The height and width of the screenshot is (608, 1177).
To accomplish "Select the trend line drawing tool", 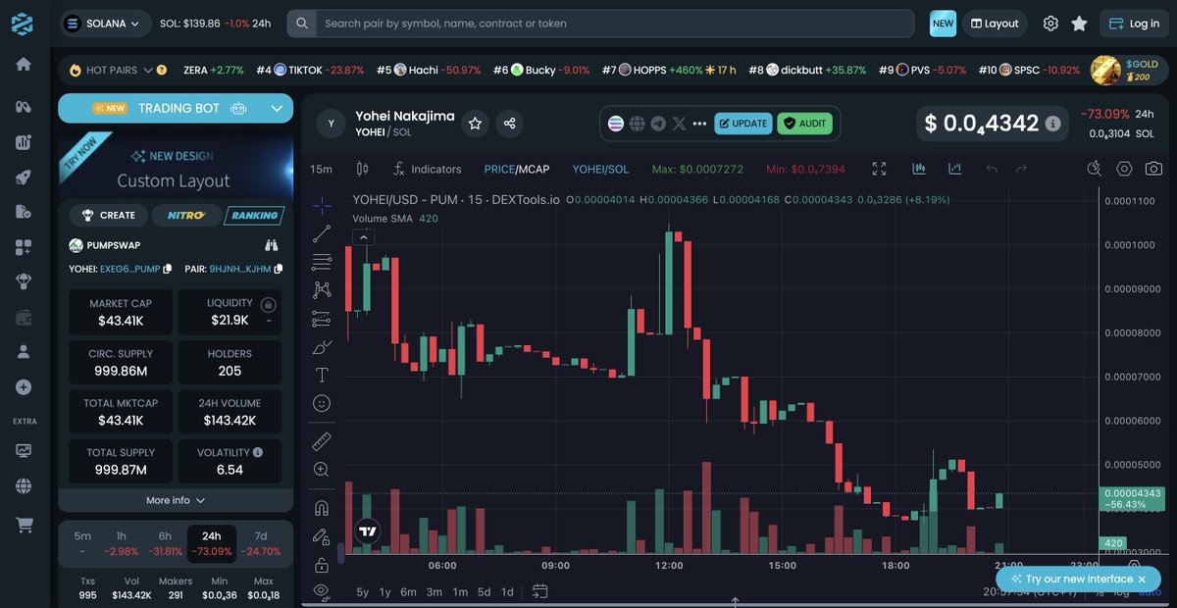I will coord(322,233).
